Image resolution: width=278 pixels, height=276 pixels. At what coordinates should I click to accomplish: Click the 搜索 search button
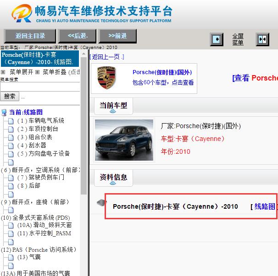tap(10, 97)
